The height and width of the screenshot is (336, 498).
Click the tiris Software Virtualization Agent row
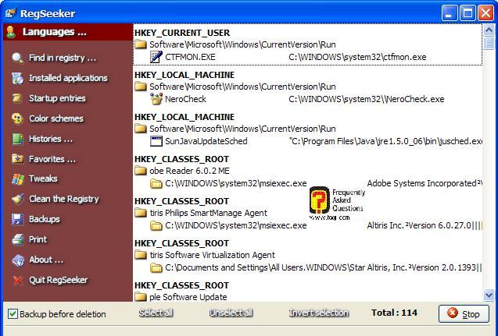coord(212,255)
